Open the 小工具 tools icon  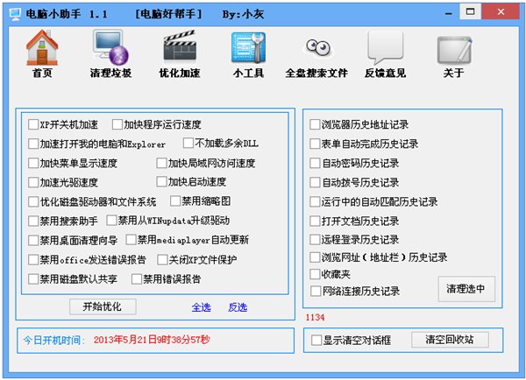click(x=249, y=47)
